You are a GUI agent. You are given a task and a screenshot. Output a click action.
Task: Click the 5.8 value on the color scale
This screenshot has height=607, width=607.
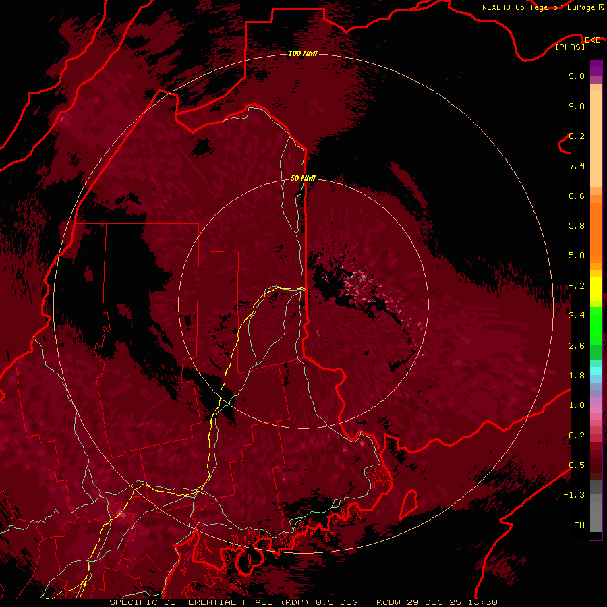[x=577, y=226]
